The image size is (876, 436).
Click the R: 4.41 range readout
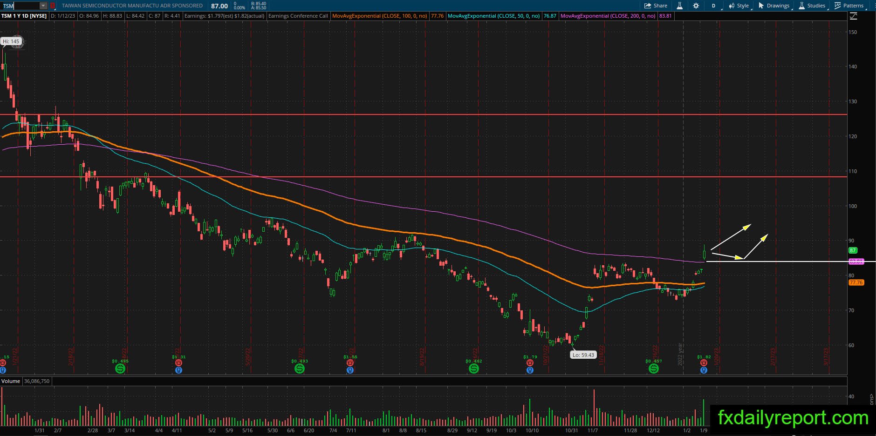pyautogui.click(x=172, y=16)
